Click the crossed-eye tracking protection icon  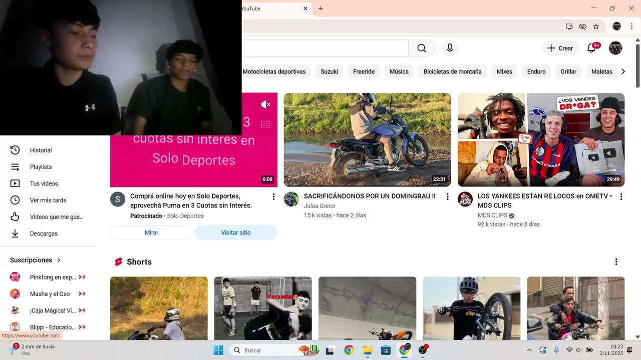pyautogui.click(x=582, y=26)
